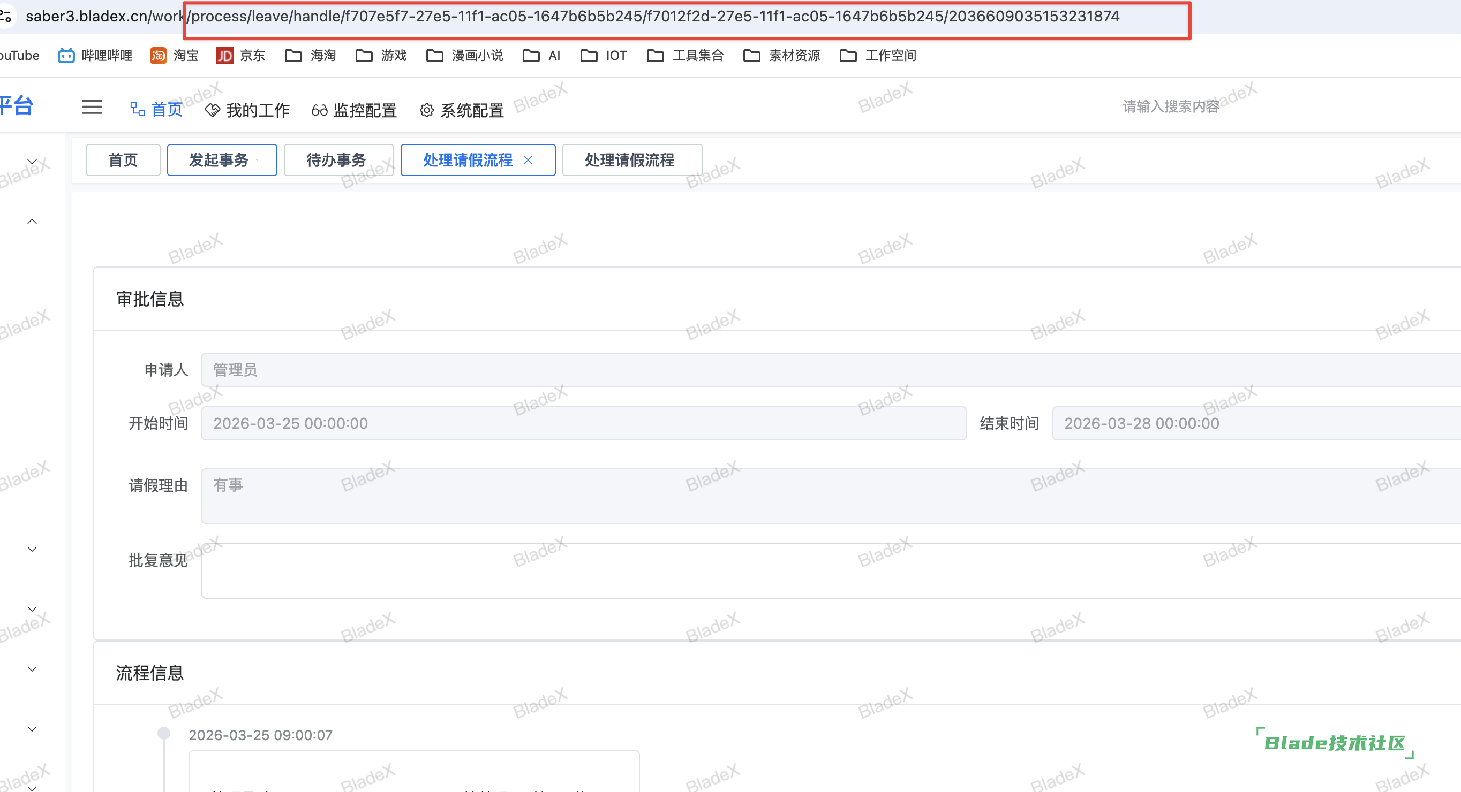Expand the topmost sidebar menu chevron
Screen dimensions: 1461x792
(x=32, y=162)
